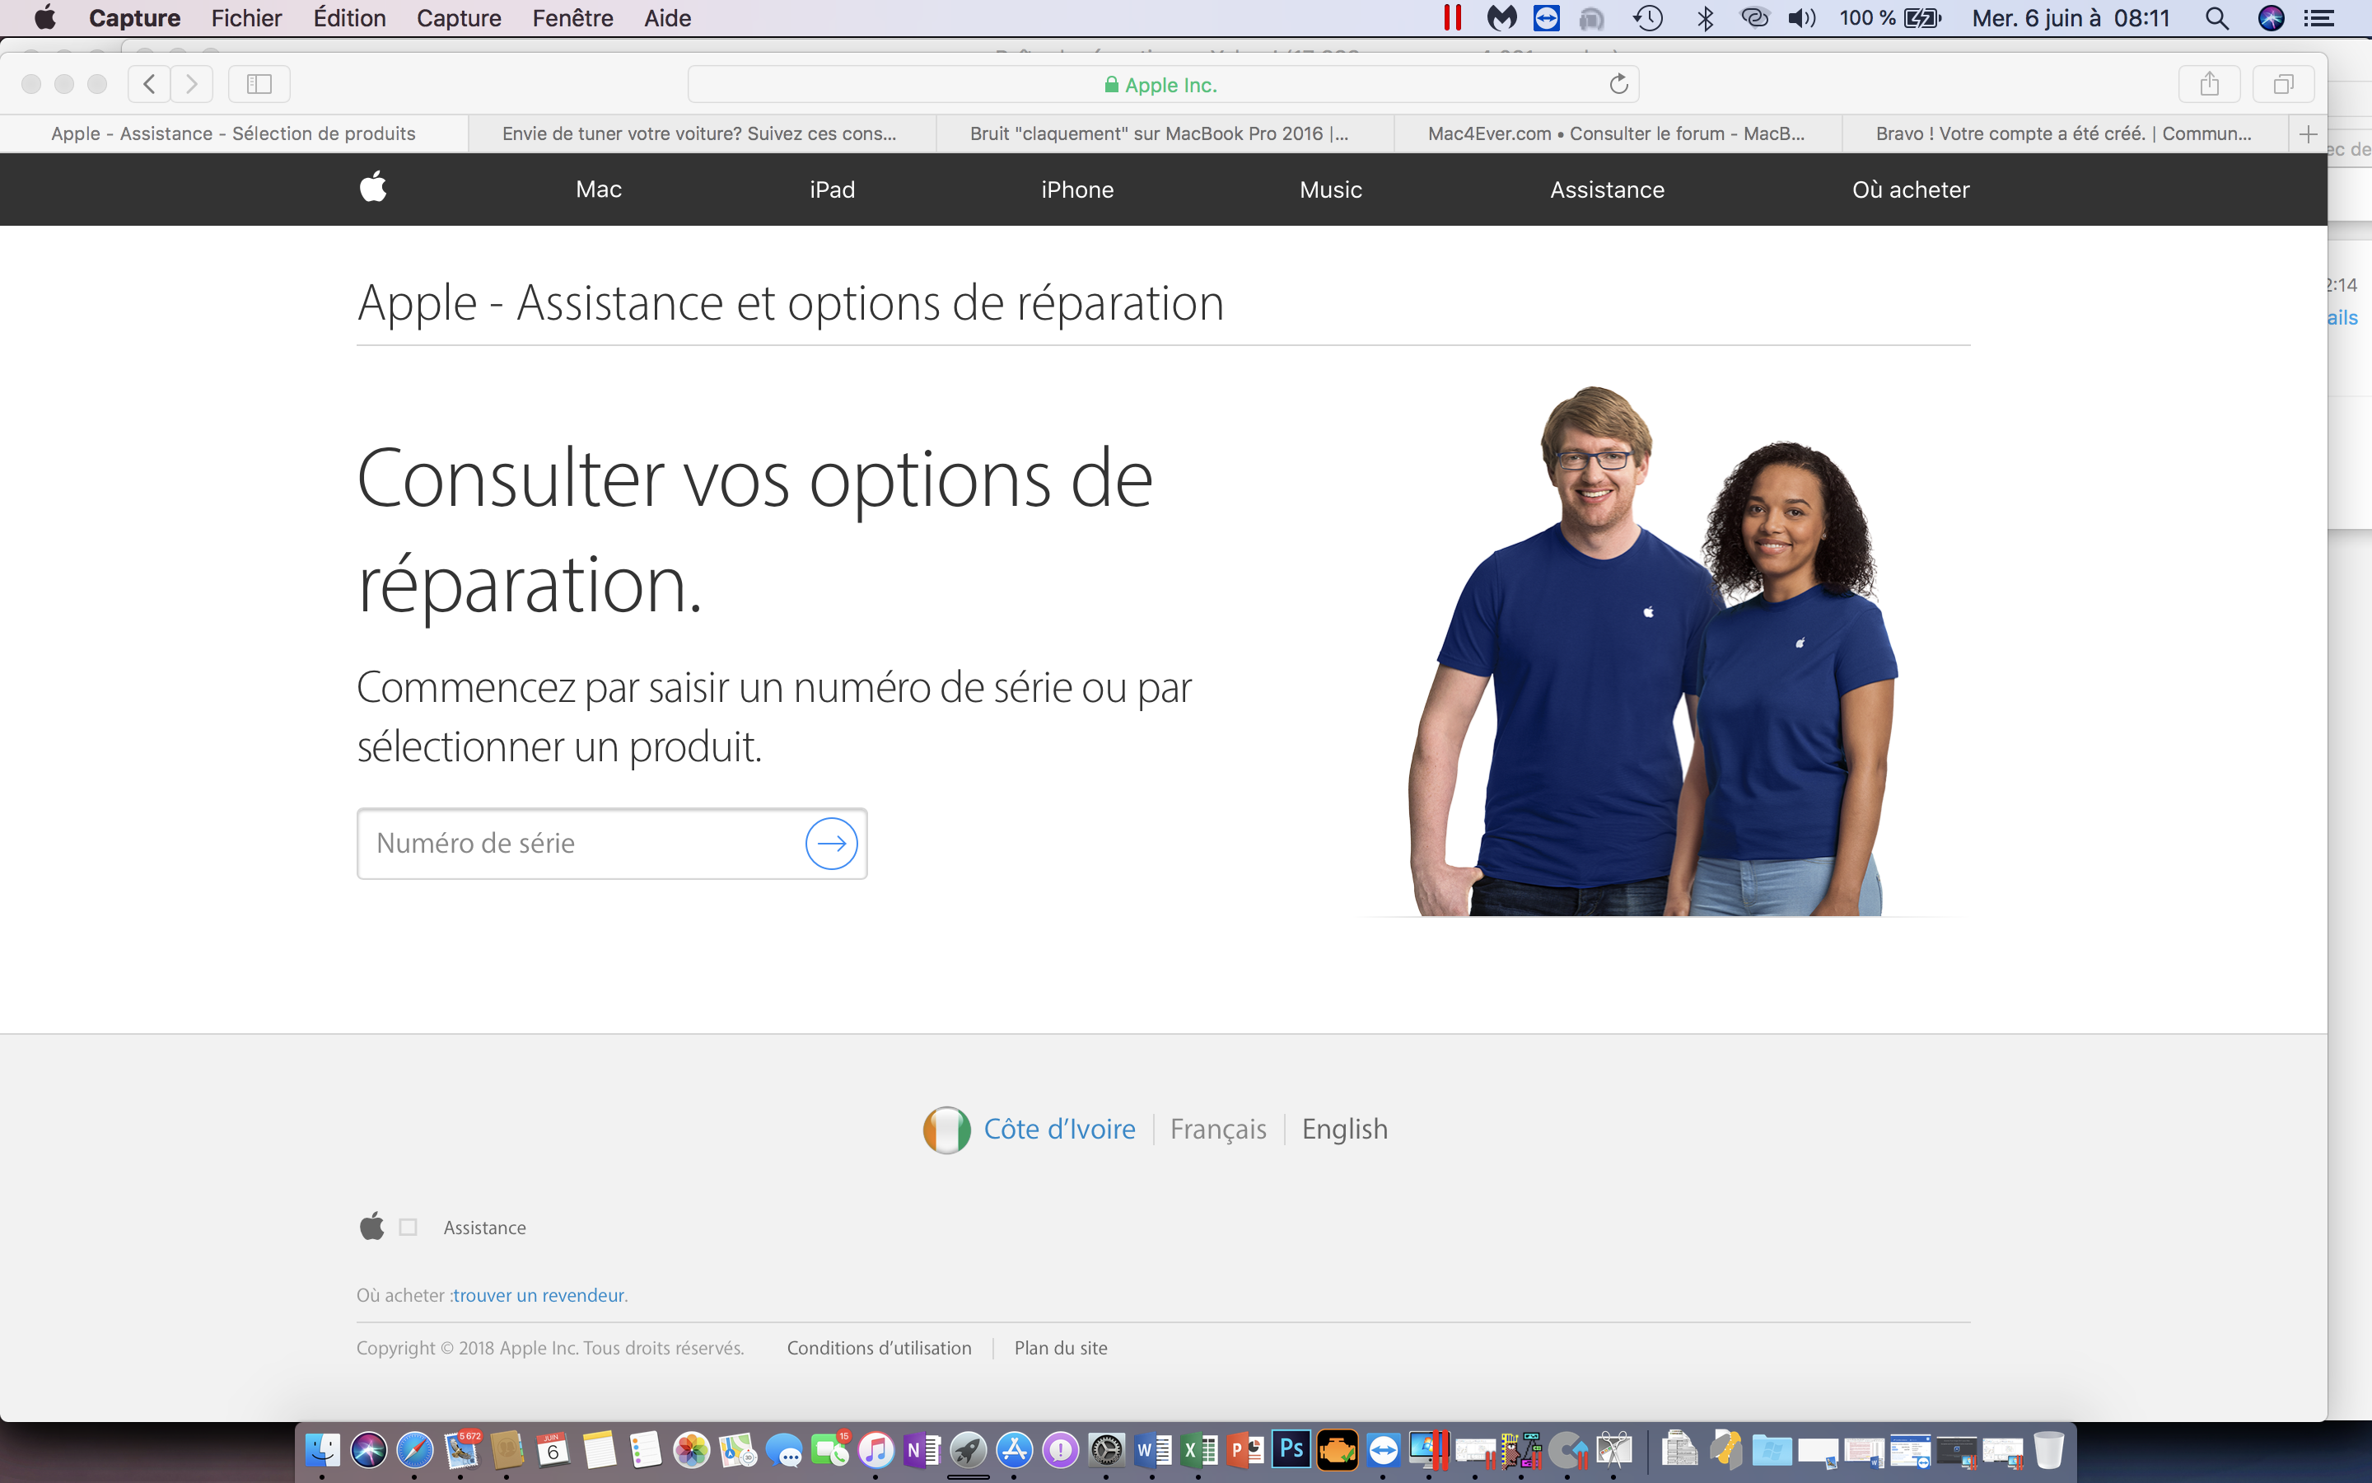Screen dimensions: 2372x1483
Task: Click the Numéro de série input field
Action: coord(578,844)
